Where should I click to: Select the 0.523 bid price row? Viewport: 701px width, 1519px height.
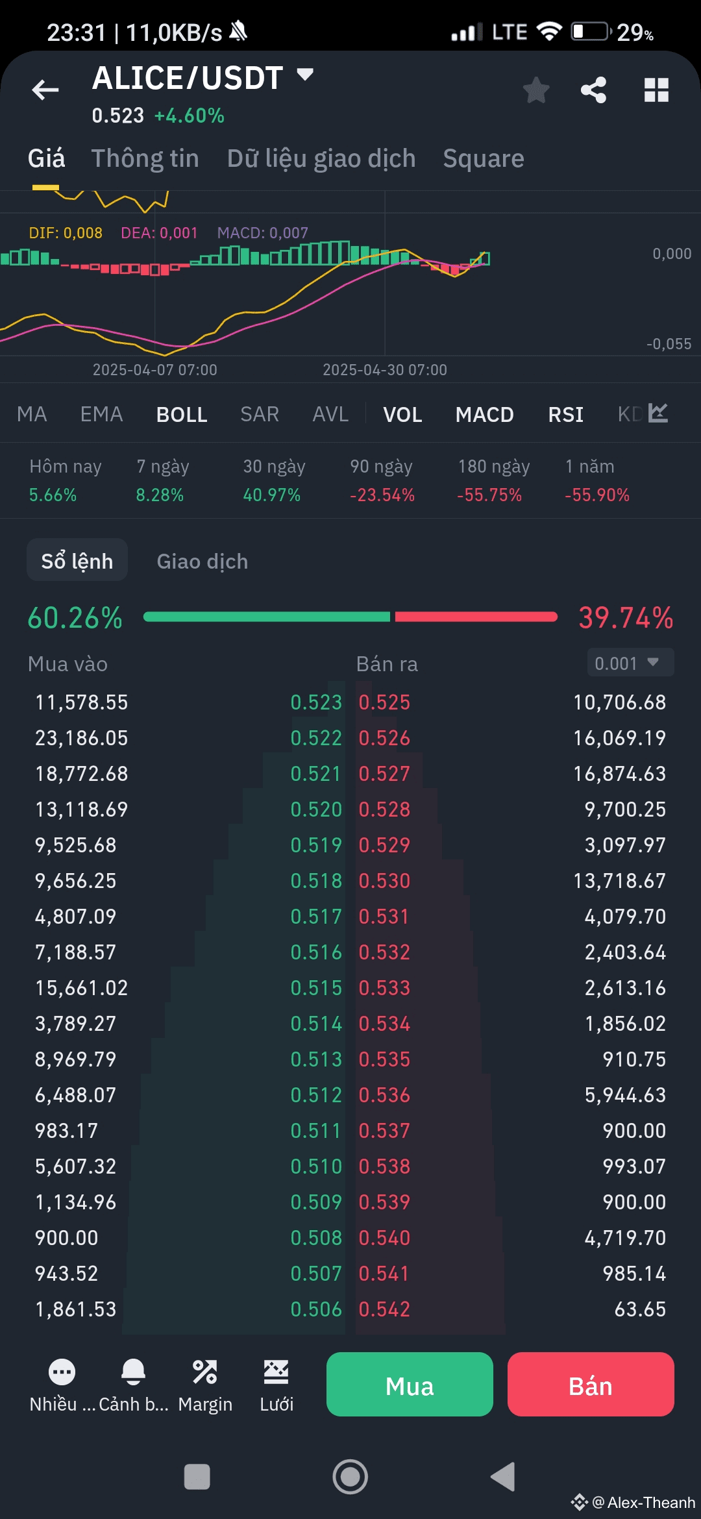(316, 702)
